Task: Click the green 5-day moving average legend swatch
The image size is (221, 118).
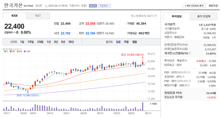Action: pyautogui.click(x=5, y=51)
